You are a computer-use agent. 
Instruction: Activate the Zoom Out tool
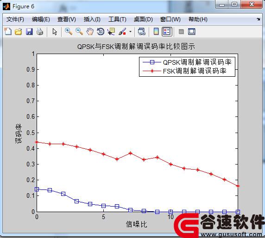click(79, 31)
